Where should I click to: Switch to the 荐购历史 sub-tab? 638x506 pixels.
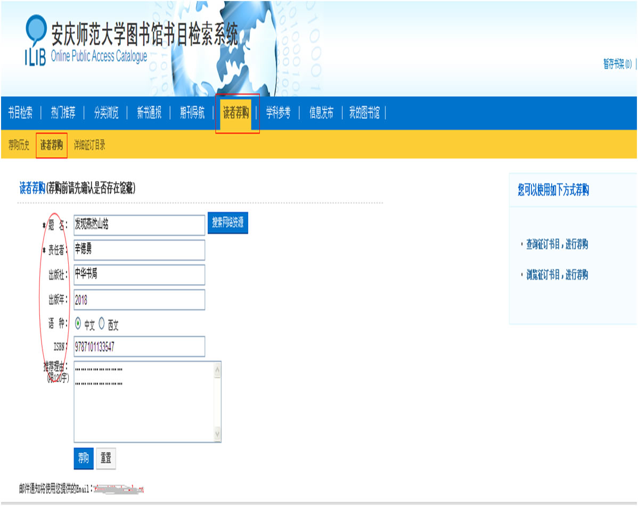pos(19,145)
